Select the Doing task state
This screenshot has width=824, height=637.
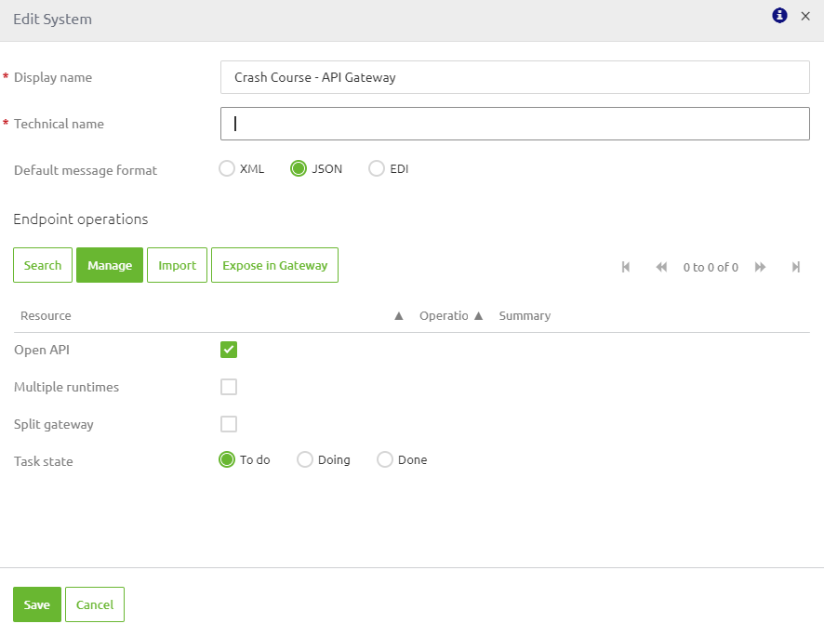click(x=304, y=459)
